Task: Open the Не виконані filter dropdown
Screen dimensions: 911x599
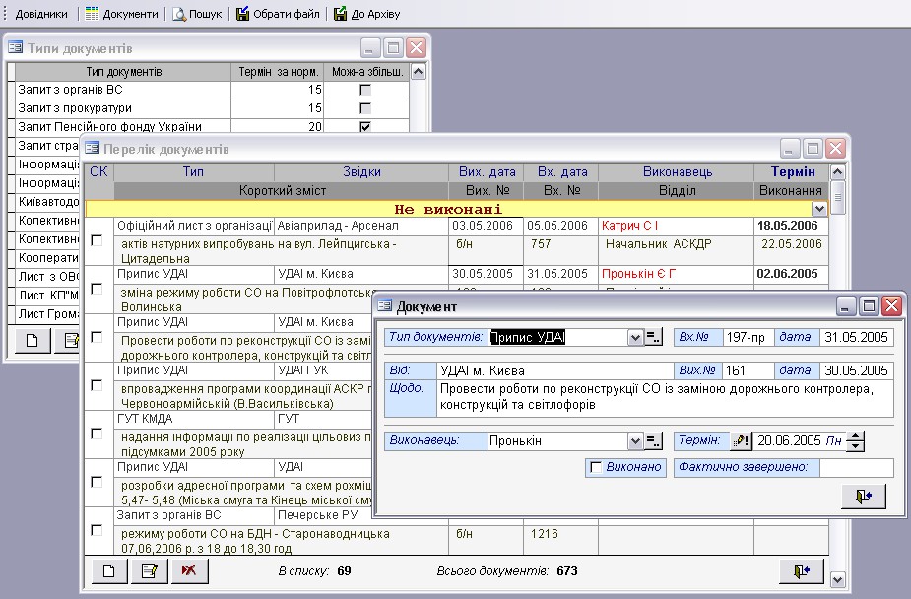Action: (x=818, y=209)
